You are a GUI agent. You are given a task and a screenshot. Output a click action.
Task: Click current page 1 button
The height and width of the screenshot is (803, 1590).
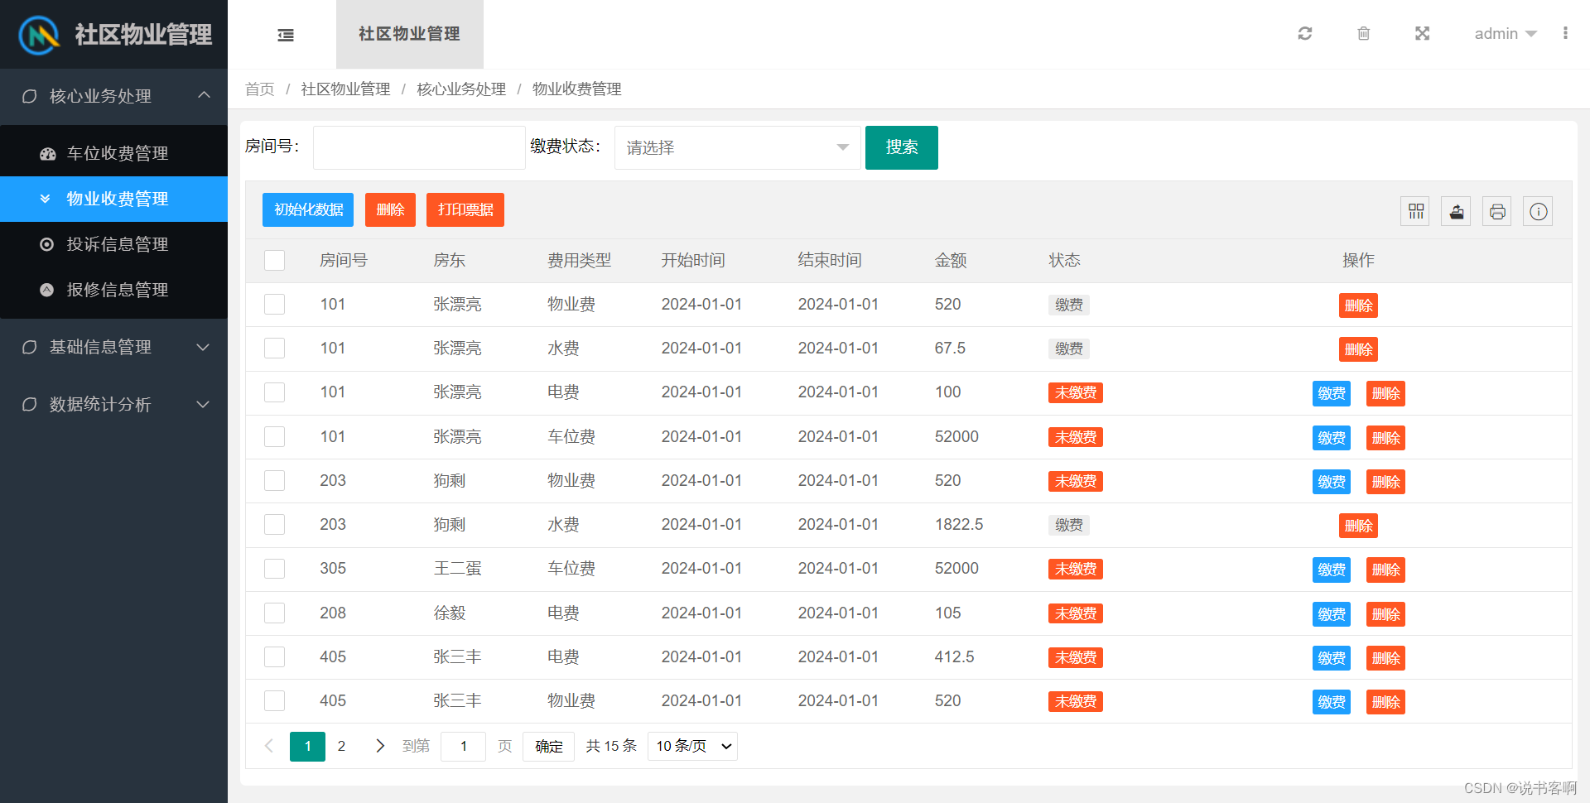[x=307, y=746]
